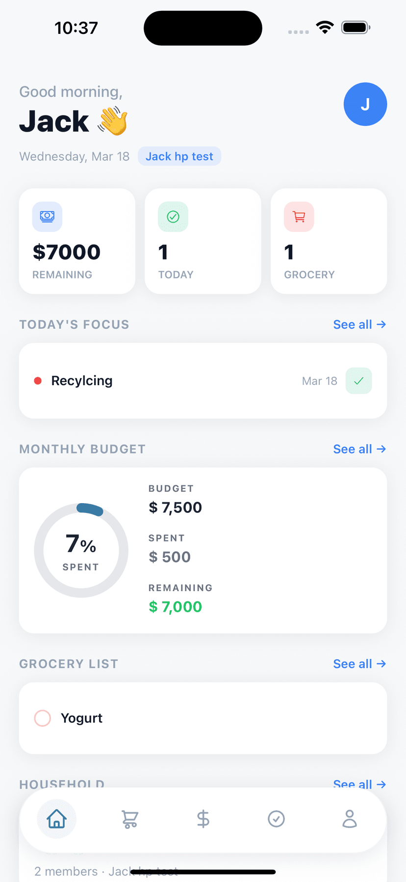Open the profile person tab

click(x=349, y=819)
